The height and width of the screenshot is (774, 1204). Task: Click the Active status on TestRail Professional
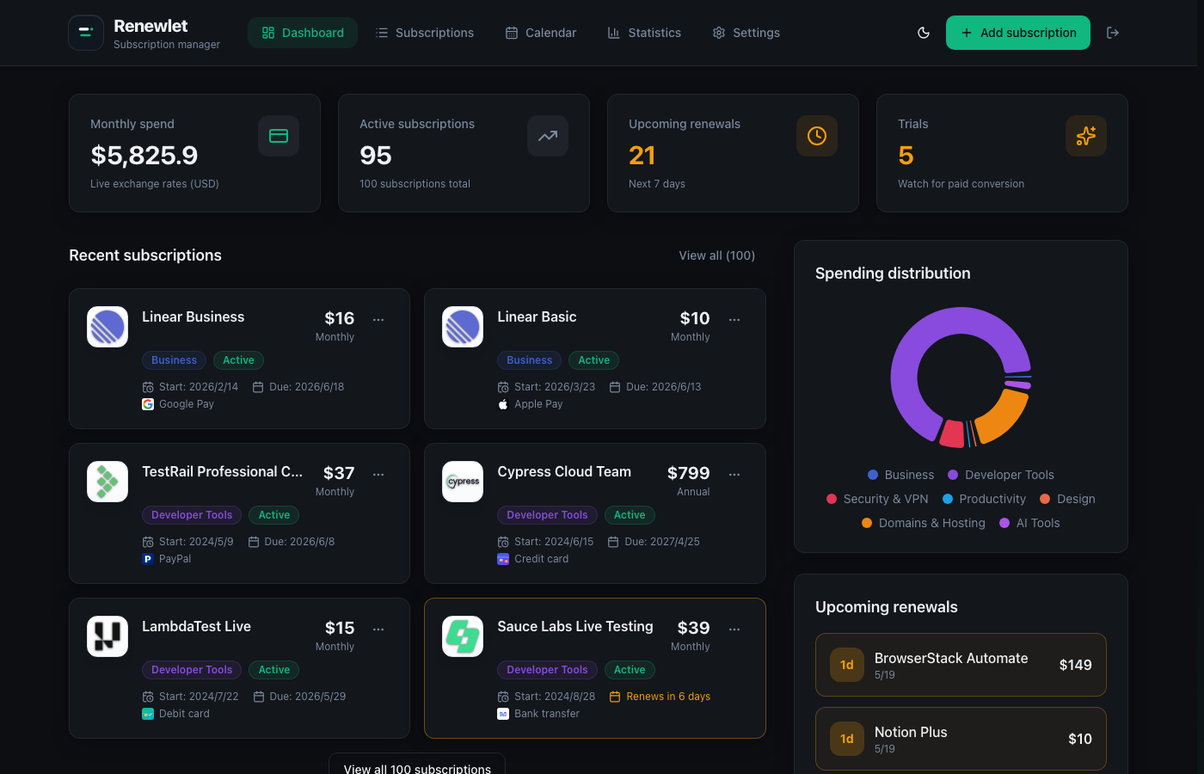274,515
